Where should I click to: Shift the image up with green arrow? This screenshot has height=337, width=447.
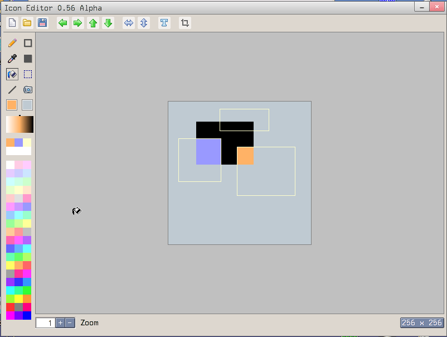click(x=93, y=23)
